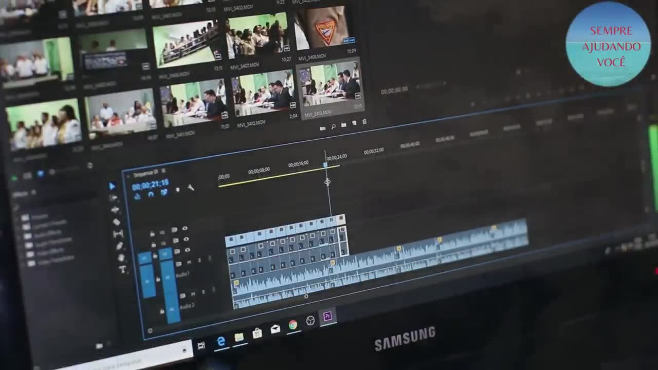Select the Hand tool

(121, 257)
